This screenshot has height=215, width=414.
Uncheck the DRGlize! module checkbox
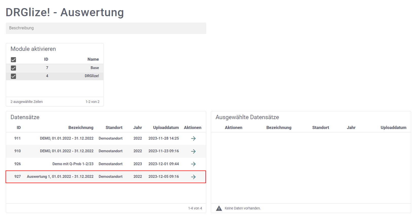(x=13, y=76)
